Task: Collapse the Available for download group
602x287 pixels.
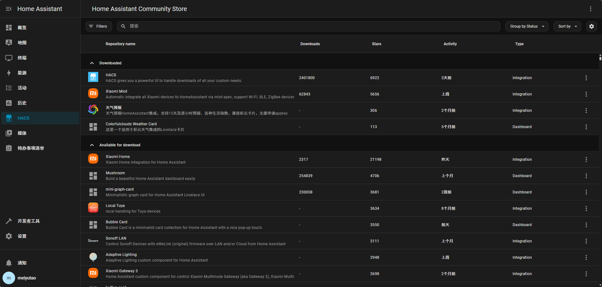Action: [92, 145]
